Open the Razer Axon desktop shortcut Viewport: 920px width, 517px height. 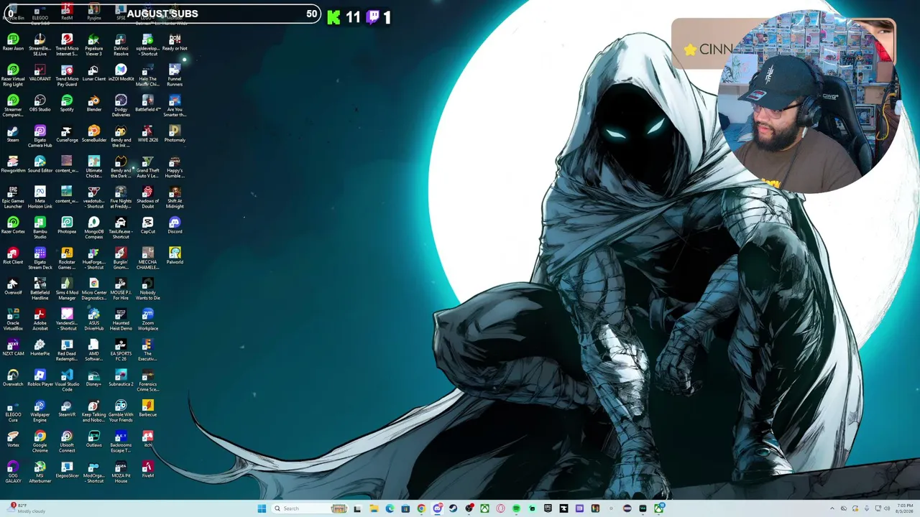(13, 43)
